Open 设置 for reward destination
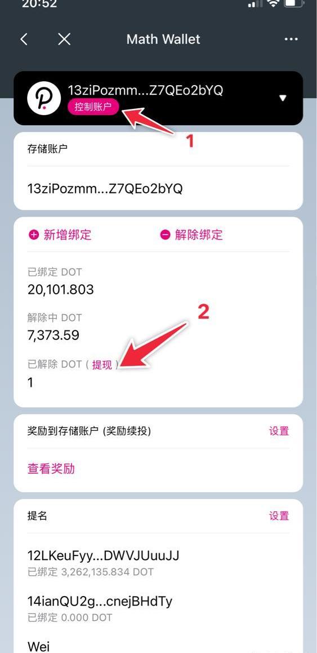The height and width of the screenshot is (653, 317). click(x=279, y=431)
